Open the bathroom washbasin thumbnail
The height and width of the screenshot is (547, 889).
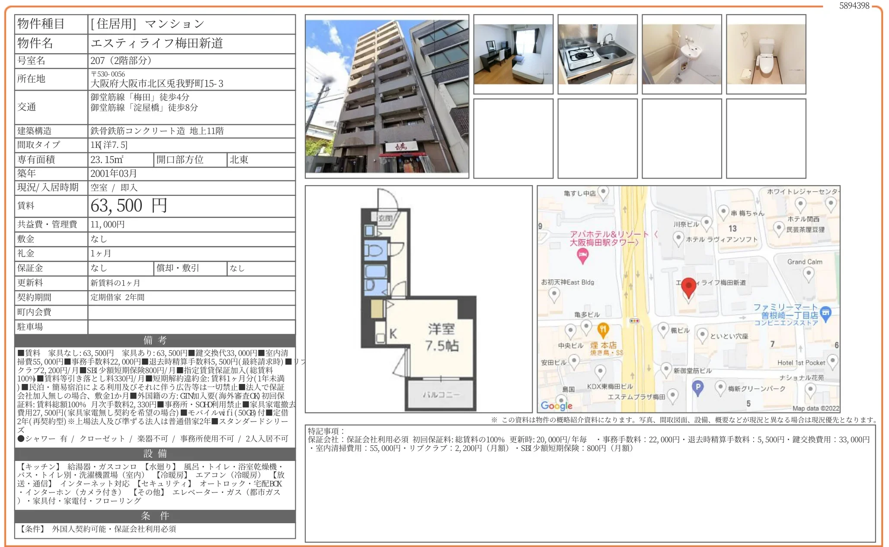tap(682, 54)
